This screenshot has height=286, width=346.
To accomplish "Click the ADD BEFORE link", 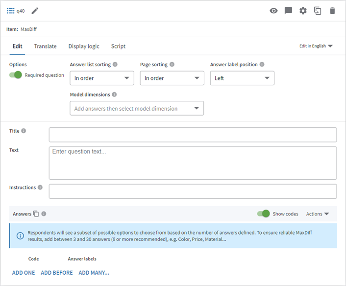I will click(x=57, y=273).
